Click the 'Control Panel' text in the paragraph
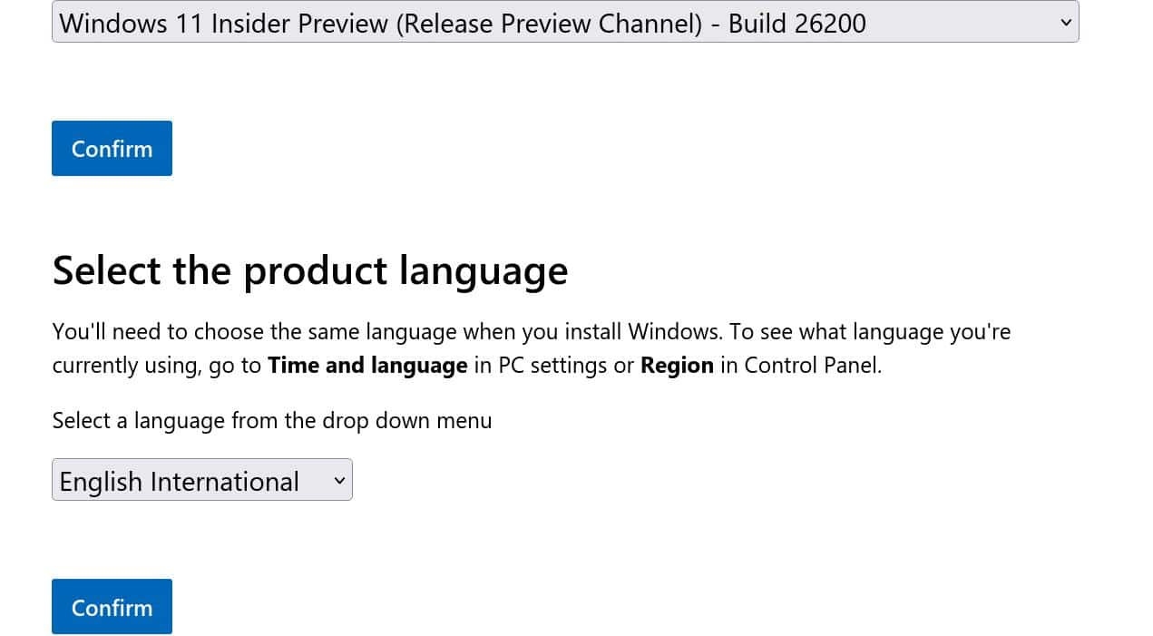Image resolution: width=1153 pixels, height=636 pixels. click(812, 366)
